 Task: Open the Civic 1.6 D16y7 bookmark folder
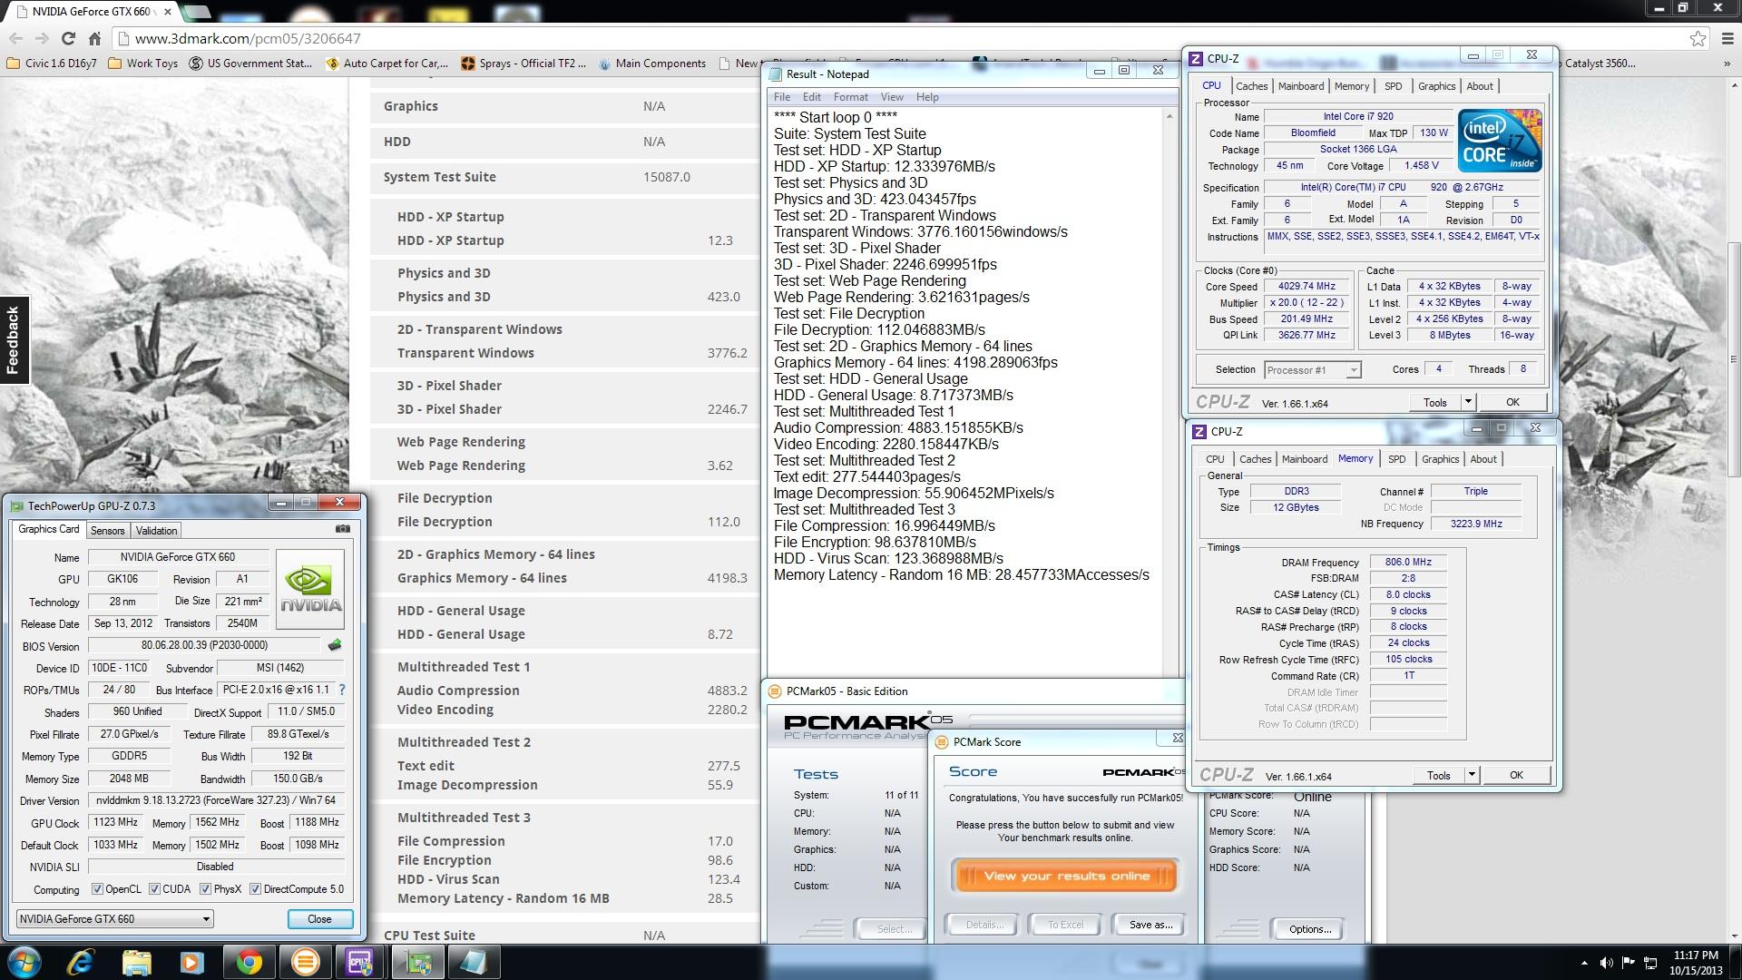tap(52, 64)
